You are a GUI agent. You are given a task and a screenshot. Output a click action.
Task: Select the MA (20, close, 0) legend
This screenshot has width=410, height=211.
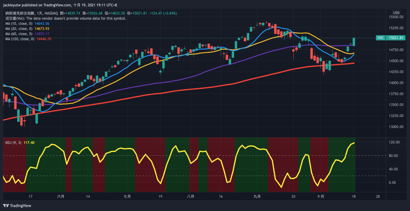point(19,29)
